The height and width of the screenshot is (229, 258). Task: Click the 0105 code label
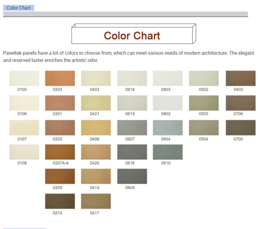point(22,90)
